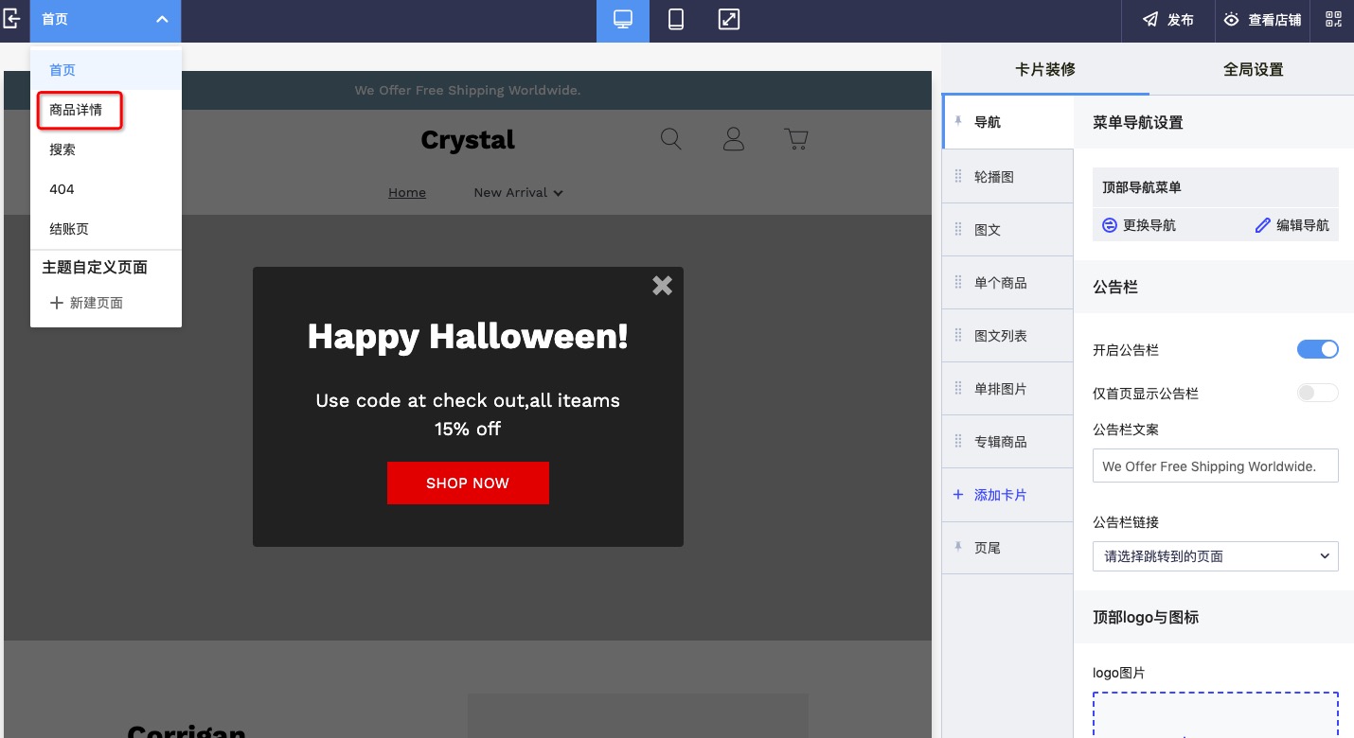Close the Happy Halloween popup
This screenshot has width=1354, height=738.
pyautogui.click(x=662, y=286)
